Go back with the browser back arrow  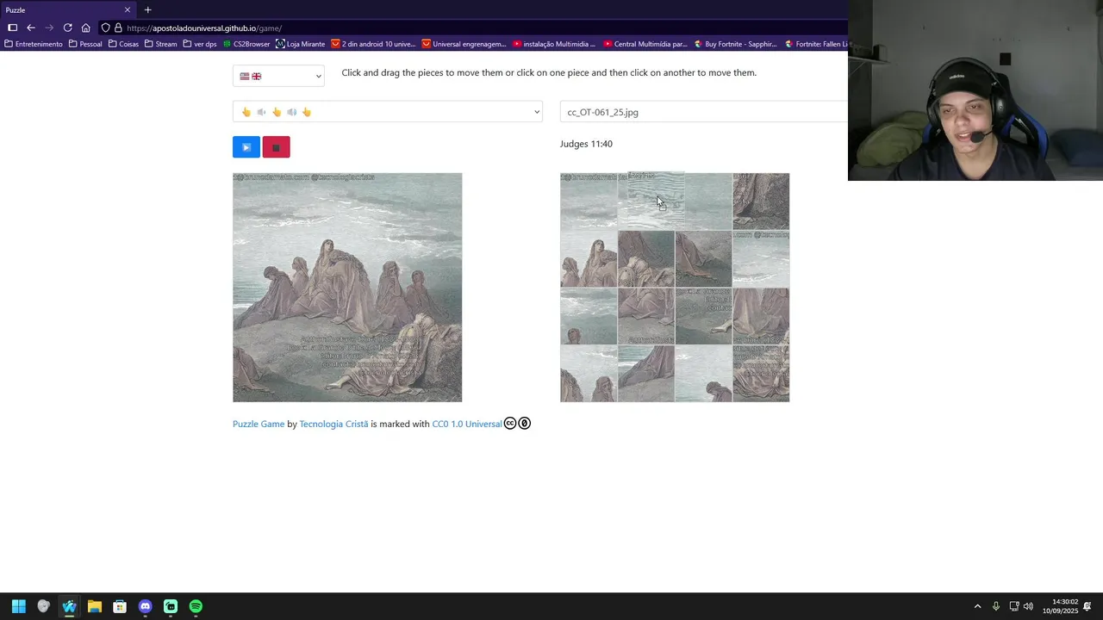pyautogui.click(x=30, y=28)
